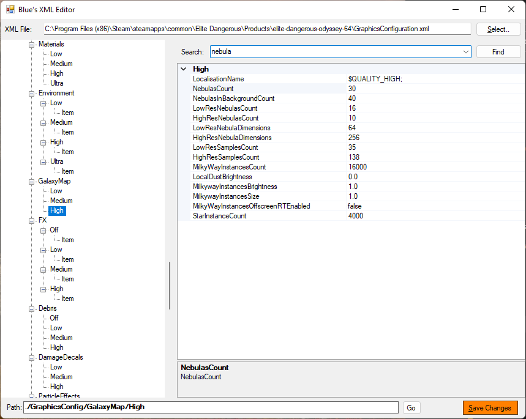526x419 pixels.
Task: Select the MilkywayInstancesBrightness property name
Action: coord(235,187)
